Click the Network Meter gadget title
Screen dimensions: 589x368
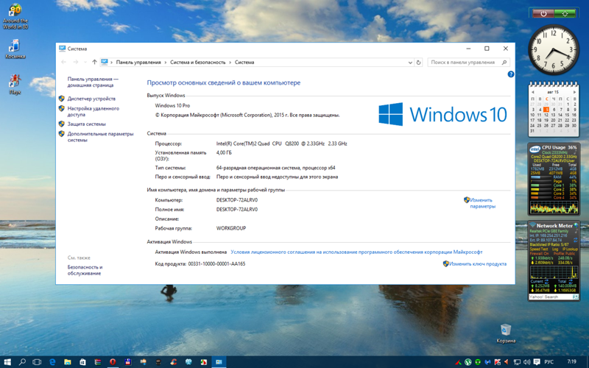coord(554,226)
